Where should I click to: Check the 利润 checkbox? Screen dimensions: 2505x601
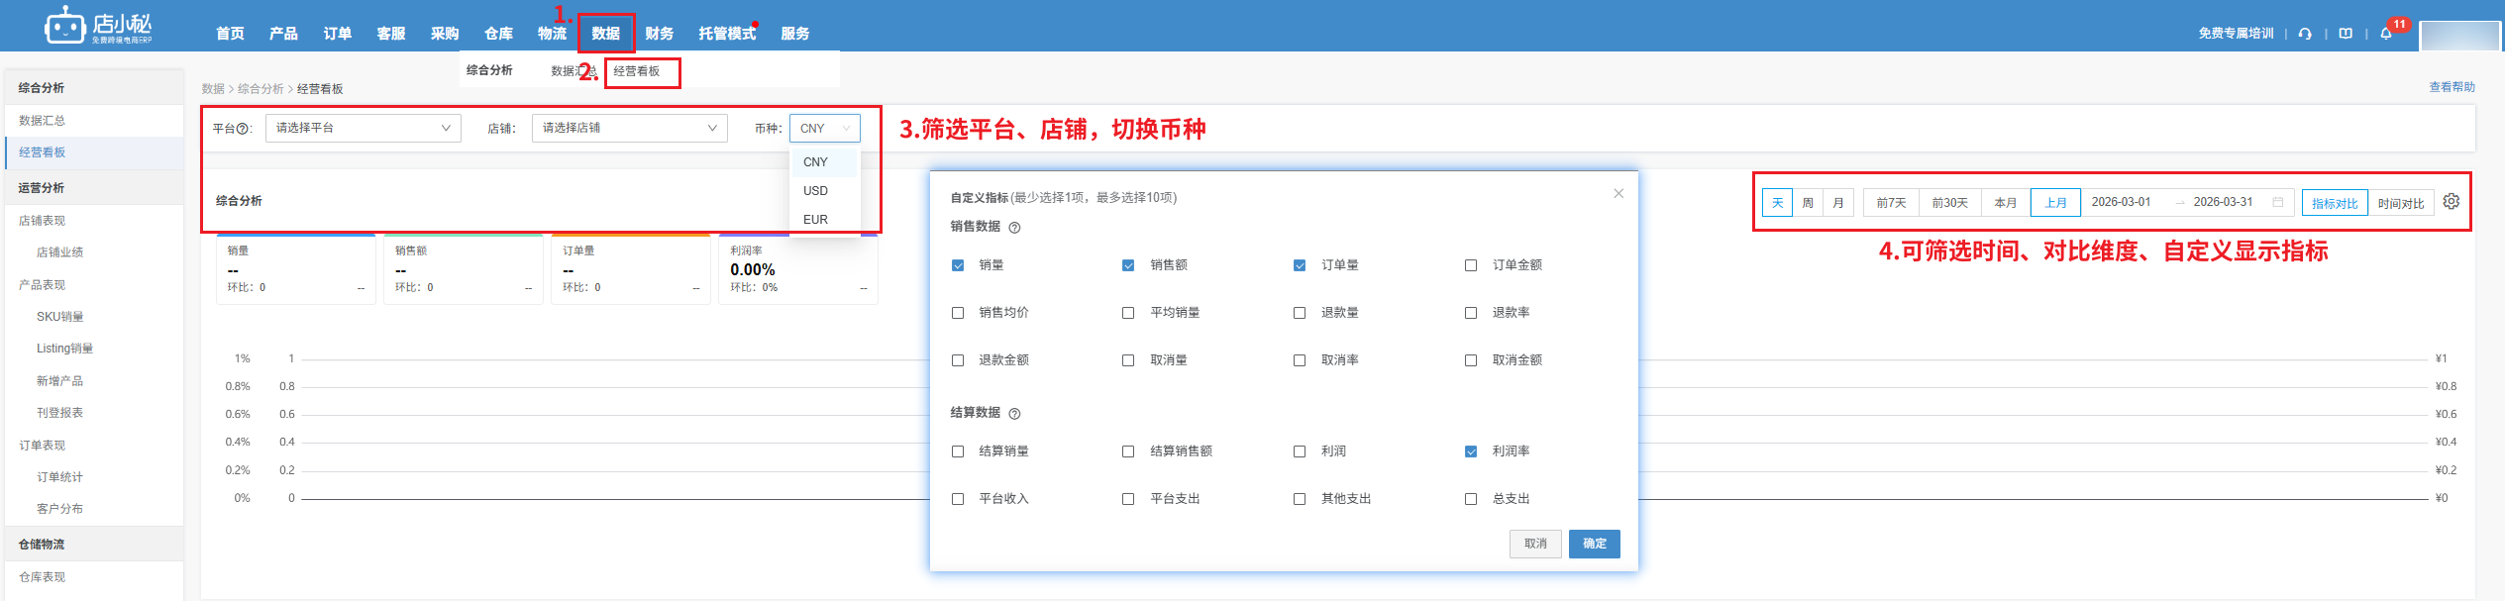(x=1300, y=451)
